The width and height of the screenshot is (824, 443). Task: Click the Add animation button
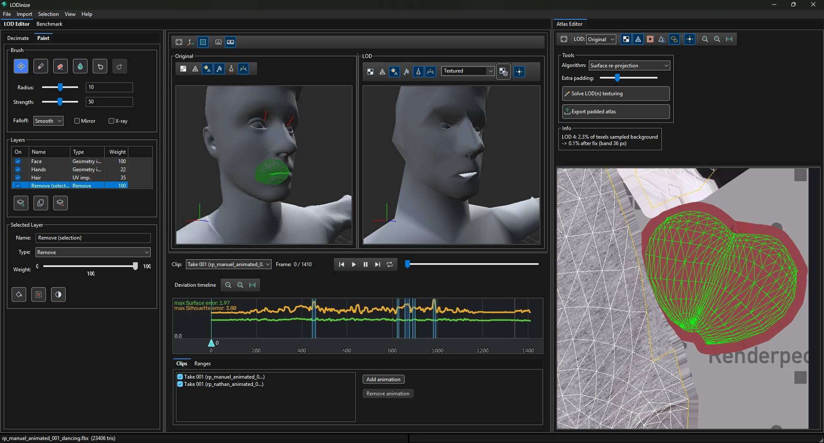(383, 379)
